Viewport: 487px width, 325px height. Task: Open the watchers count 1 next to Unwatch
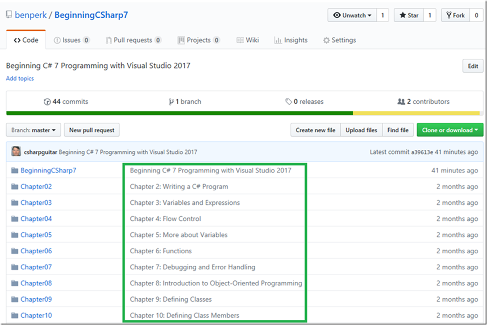pos(383,15)
